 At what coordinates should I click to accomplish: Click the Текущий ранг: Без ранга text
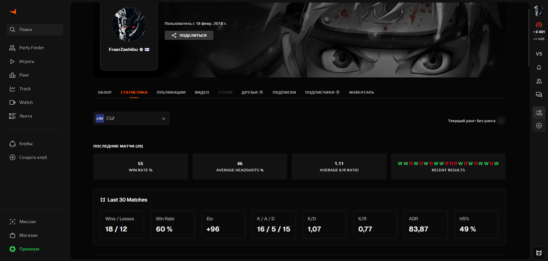(472, 121)
